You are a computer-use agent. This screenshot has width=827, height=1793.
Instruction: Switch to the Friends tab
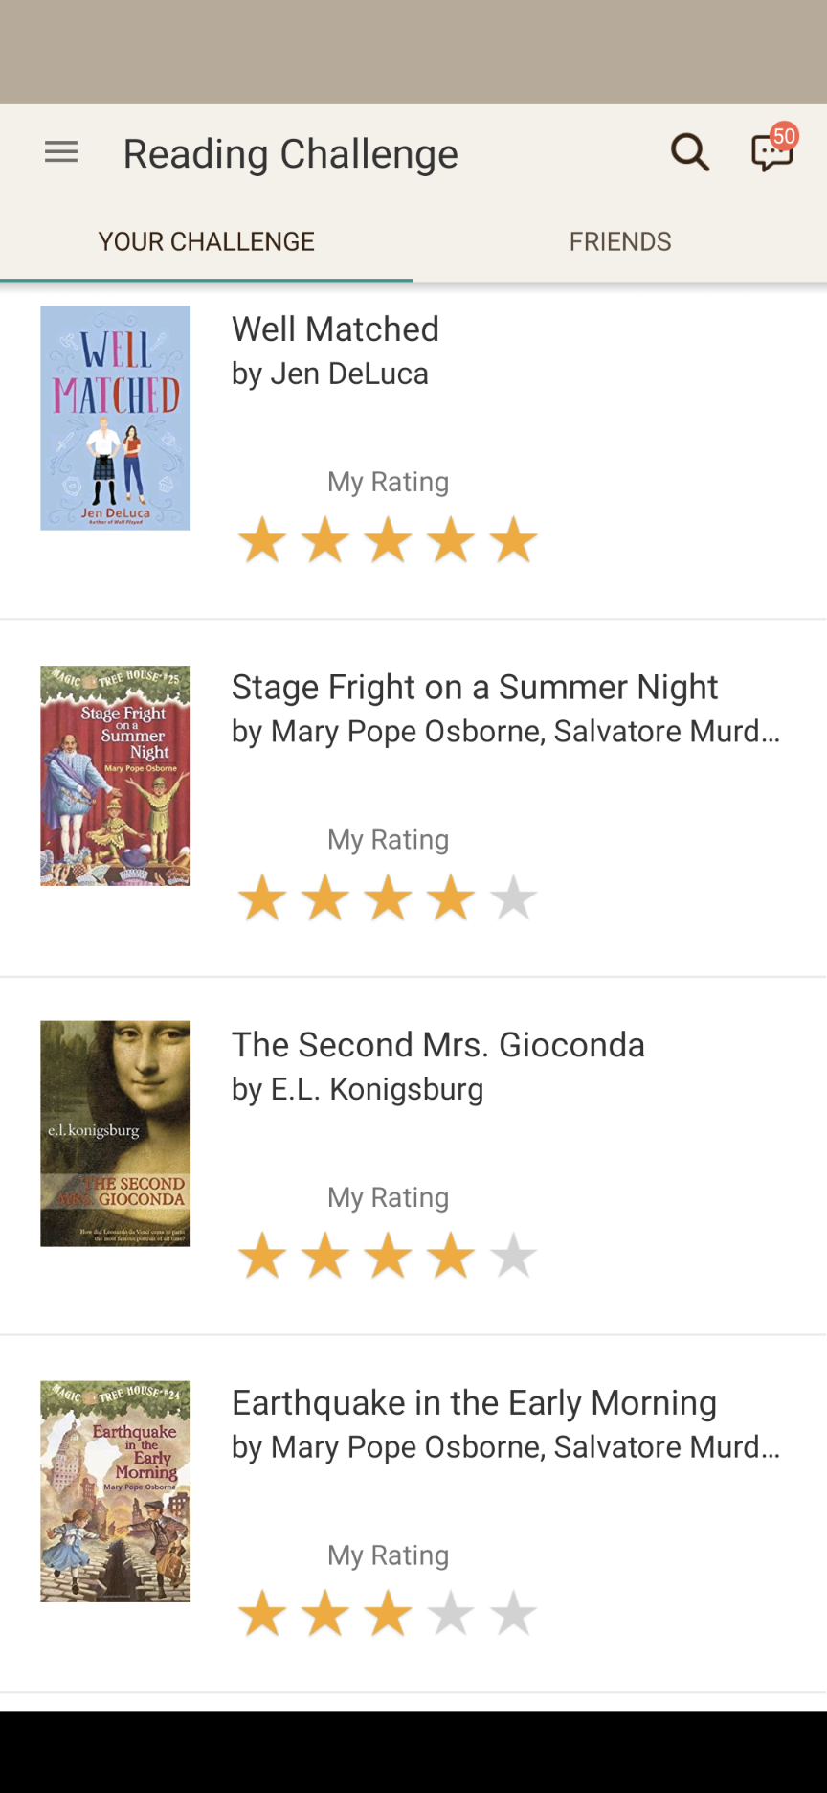tap(620, 241)
